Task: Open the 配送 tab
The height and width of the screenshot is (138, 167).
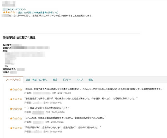Action: 55,80
